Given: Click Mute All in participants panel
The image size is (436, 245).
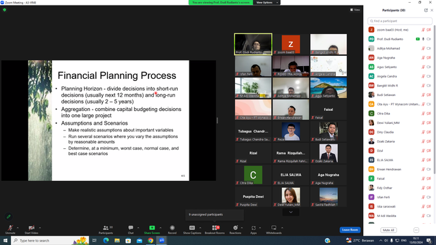Looking at the screenshot, I should 388,230.
